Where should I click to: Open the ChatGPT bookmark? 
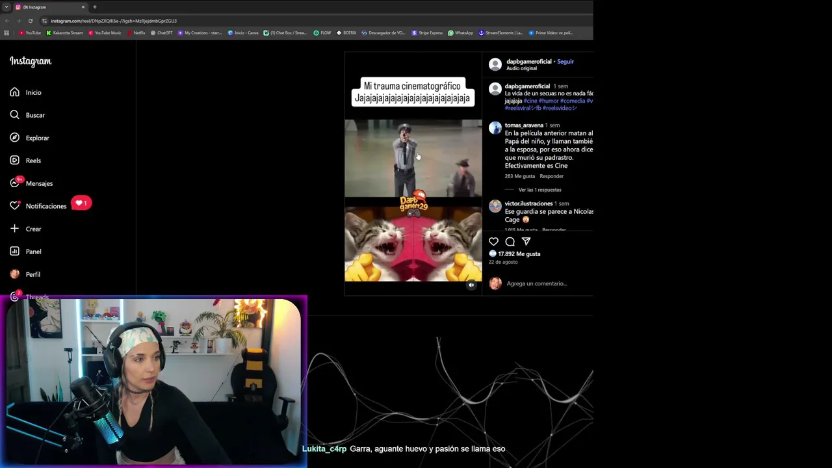coord(161,32)
